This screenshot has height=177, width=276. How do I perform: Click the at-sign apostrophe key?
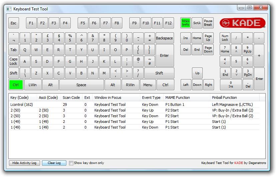138,61
